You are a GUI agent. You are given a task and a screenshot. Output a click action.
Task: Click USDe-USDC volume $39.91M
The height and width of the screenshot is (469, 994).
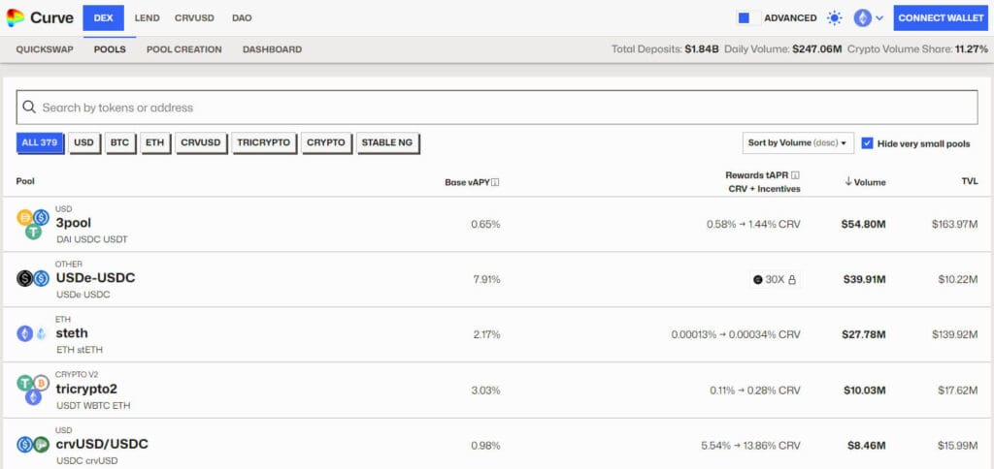863,279
